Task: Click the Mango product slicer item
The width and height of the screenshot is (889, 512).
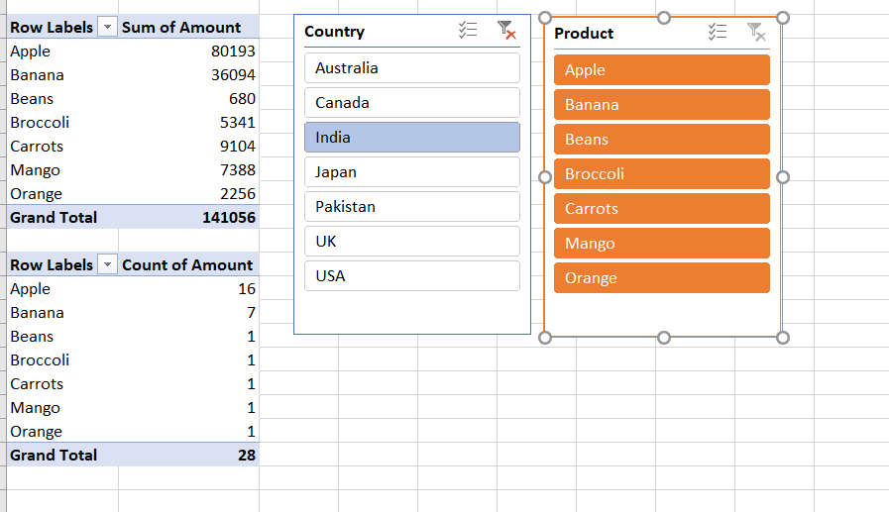Action: [661, 244]
